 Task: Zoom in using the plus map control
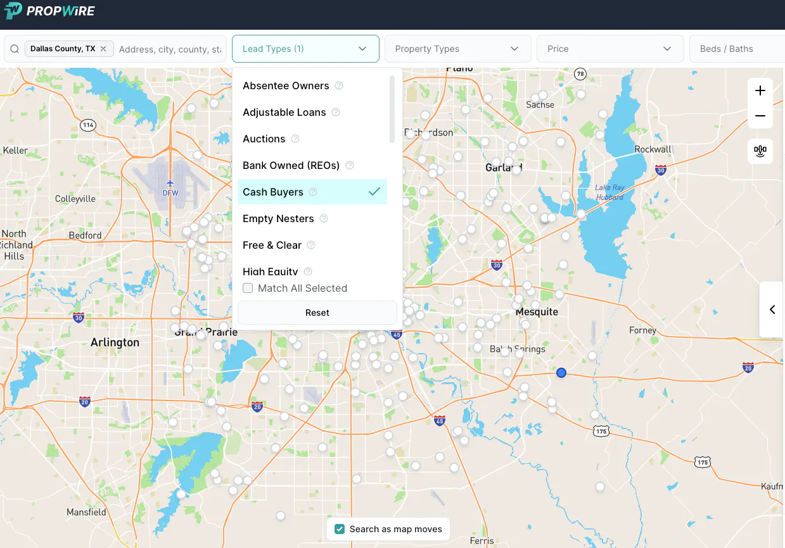[x=760, y=90]
